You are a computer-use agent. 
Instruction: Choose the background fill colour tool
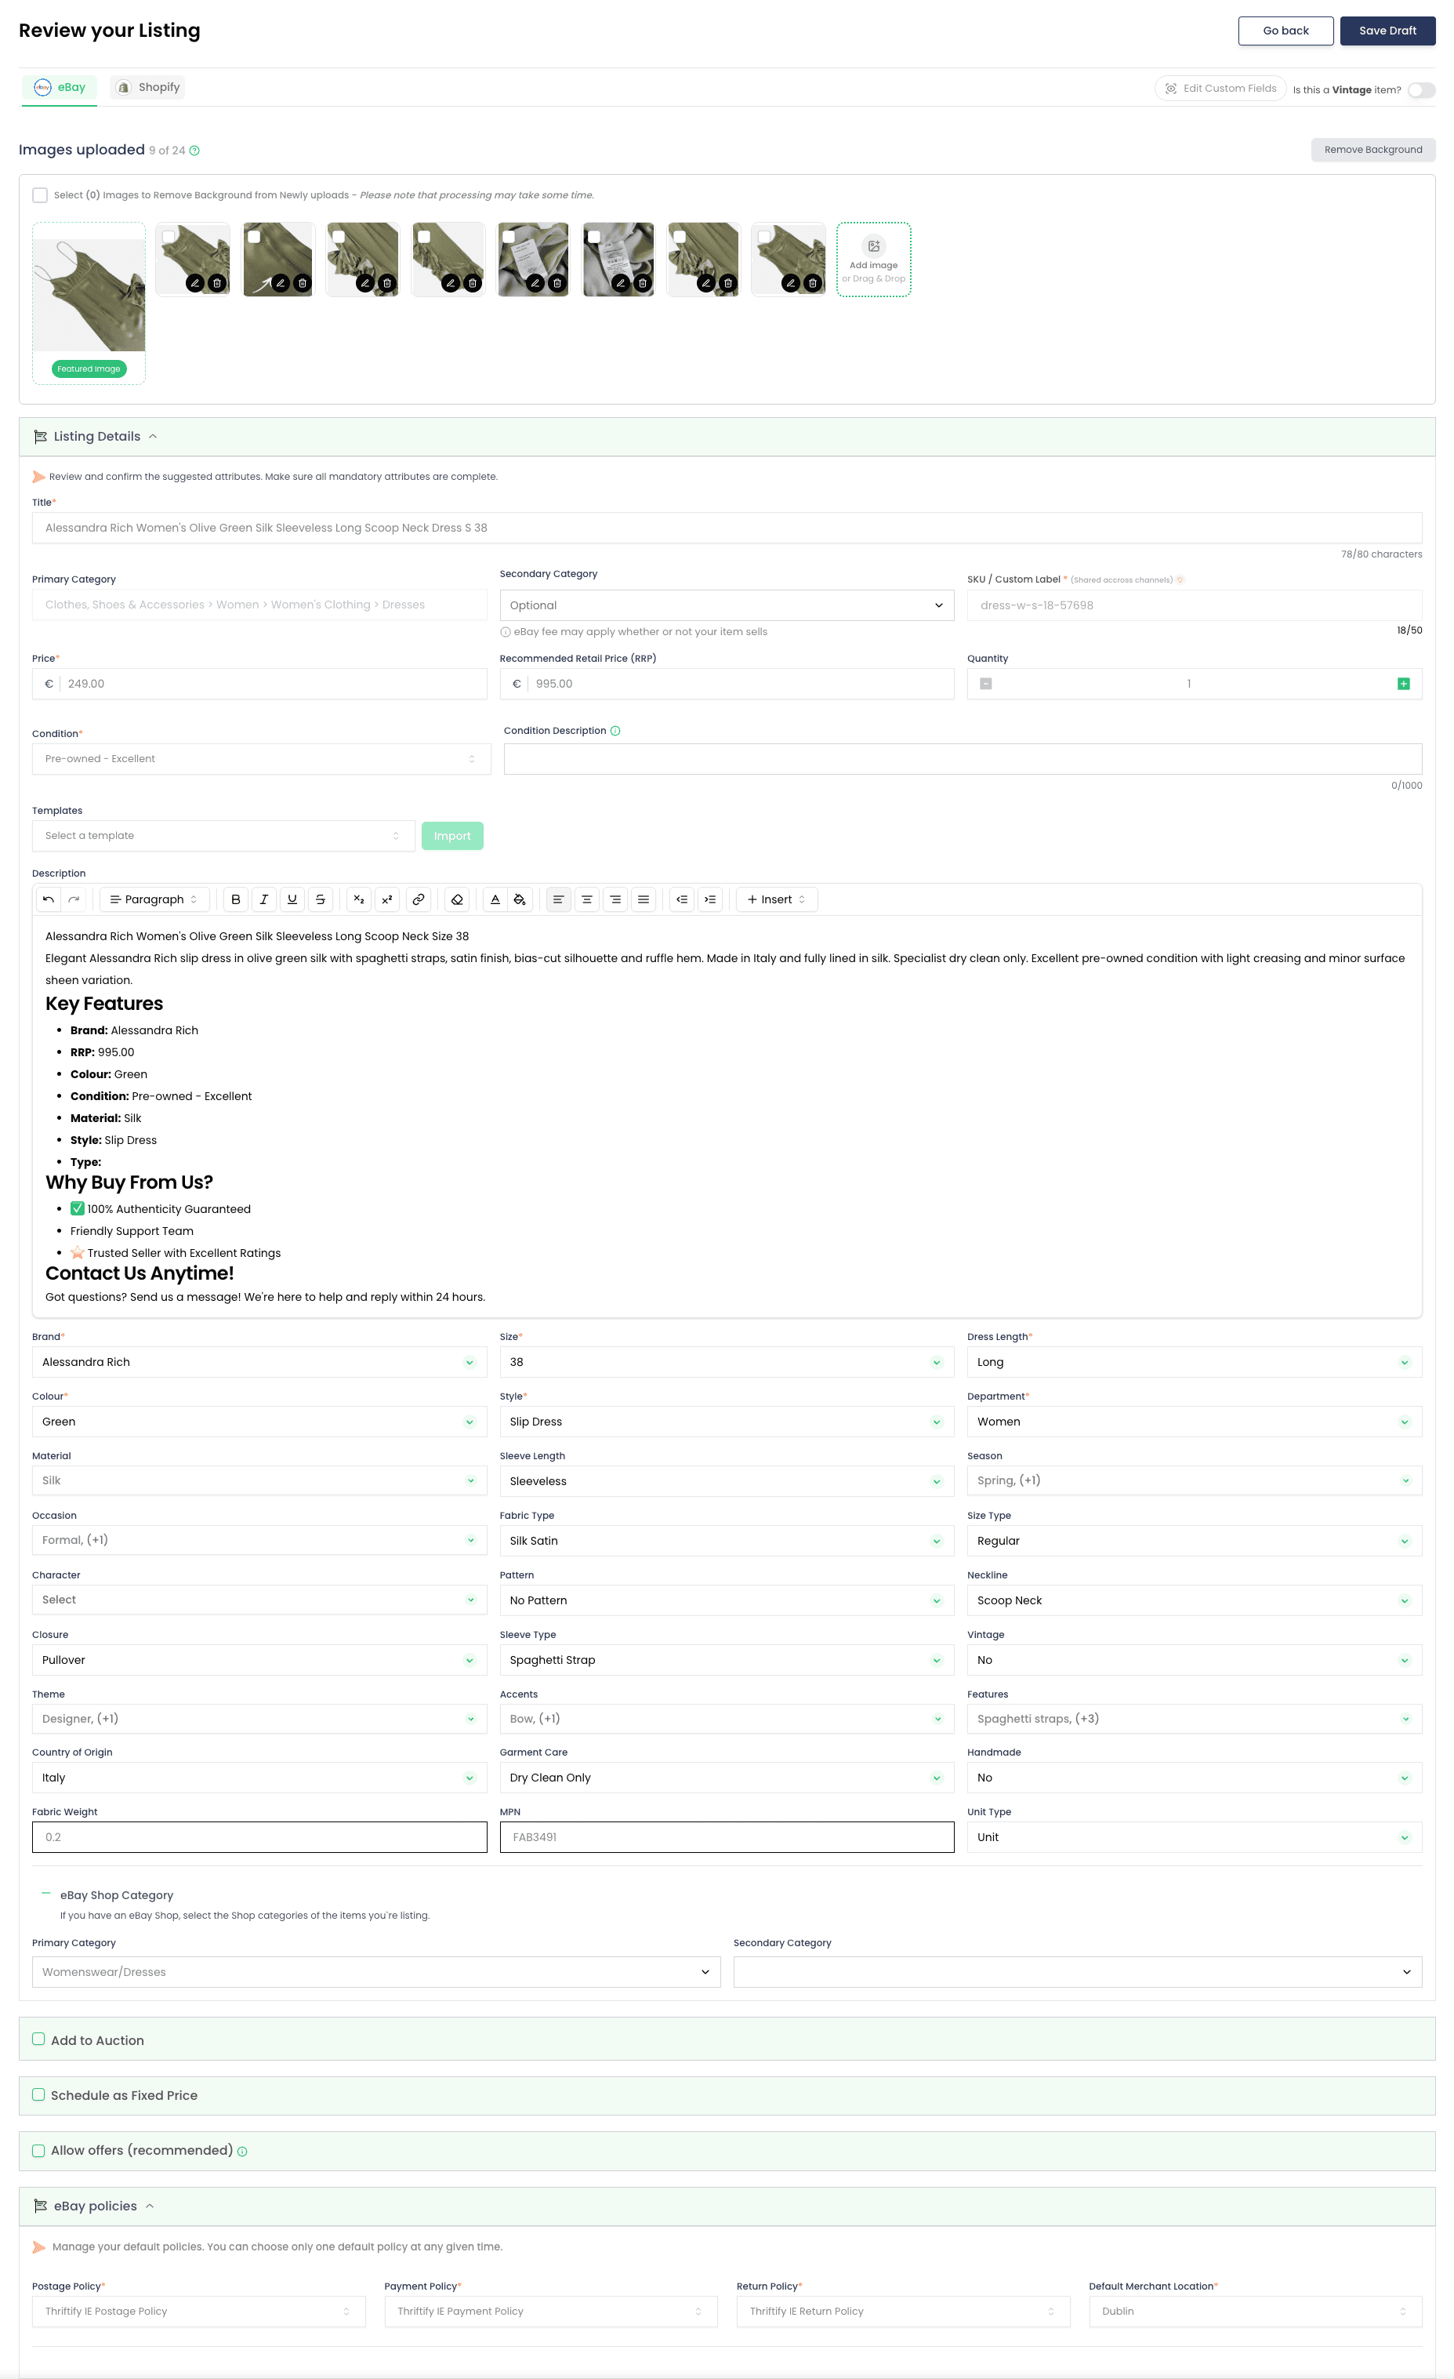click(520, 899)
